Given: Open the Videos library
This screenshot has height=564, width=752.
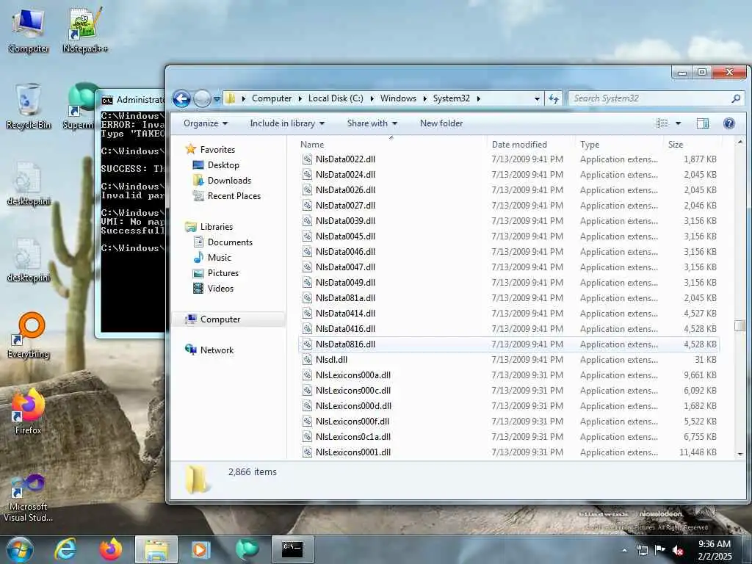Looking at the screenshot, I should [x=220, y=288].
